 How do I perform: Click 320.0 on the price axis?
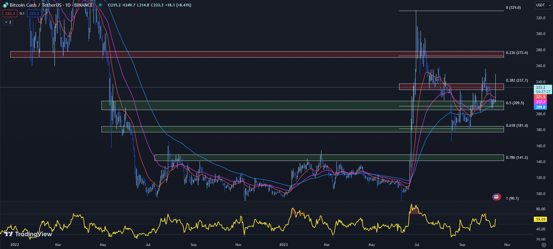[541, 18]
